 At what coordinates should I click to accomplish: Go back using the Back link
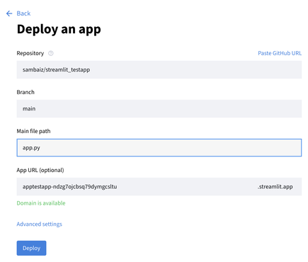click(x=23, y=13)
